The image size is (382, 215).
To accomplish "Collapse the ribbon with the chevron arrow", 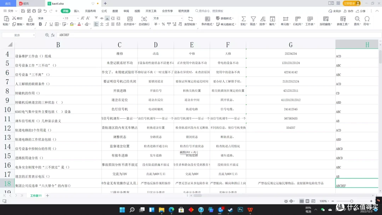I will click(377, 11).
